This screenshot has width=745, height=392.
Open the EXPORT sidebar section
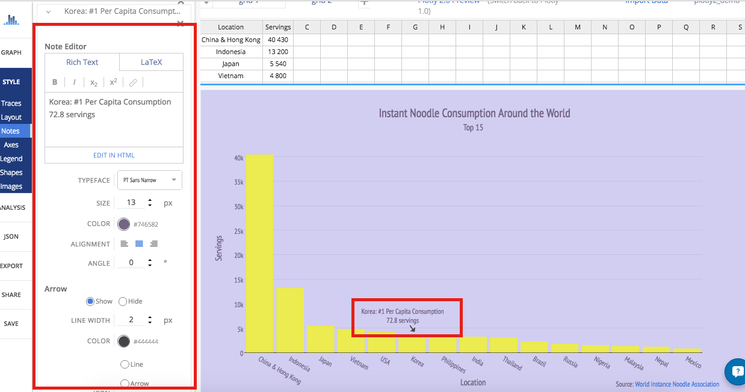pyautogui.click(x=11, y=266)
